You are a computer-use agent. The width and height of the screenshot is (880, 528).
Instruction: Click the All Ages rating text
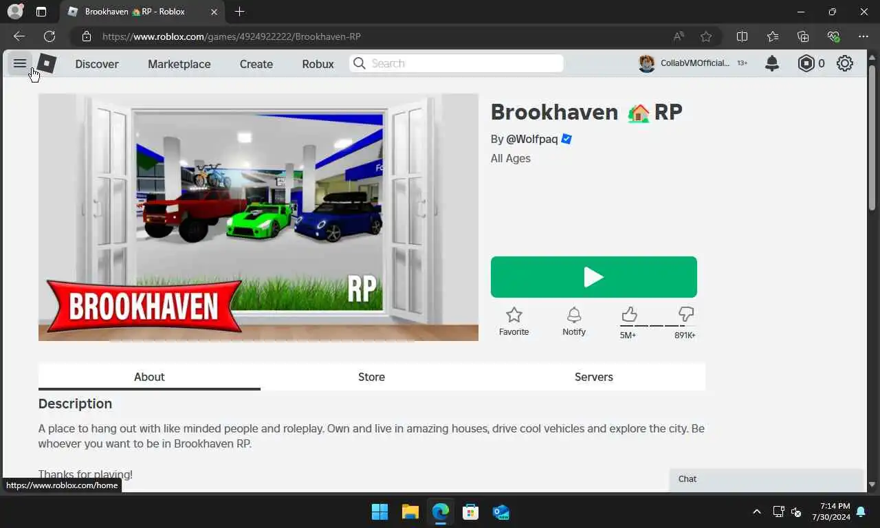tap(510, 158)
